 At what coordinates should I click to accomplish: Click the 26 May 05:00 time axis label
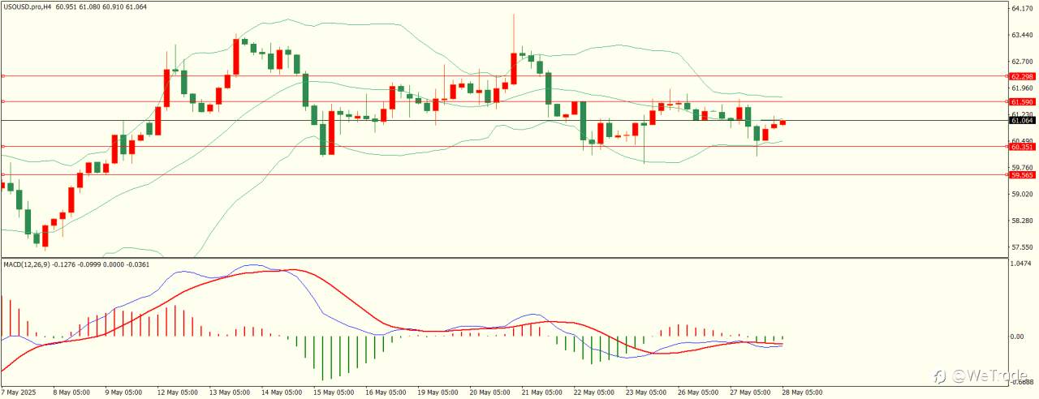[696, 393]
